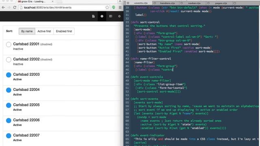260x146 pixels.
Task: Click the '[events sort-mode]' code line
Action: click(148, 103)
